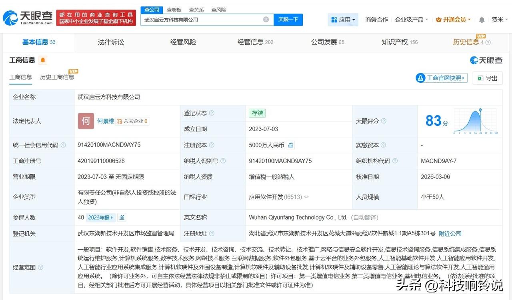The width and height of the screenshot is (512, 300).
Task: Click the 何 avatar of the legal representative
Action: [x=86, y=121]
